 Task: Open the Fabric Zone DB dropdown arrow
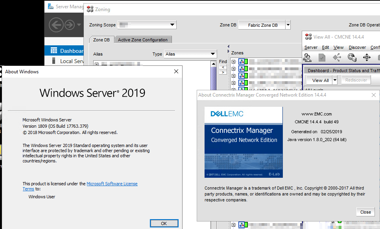[288, 25]
